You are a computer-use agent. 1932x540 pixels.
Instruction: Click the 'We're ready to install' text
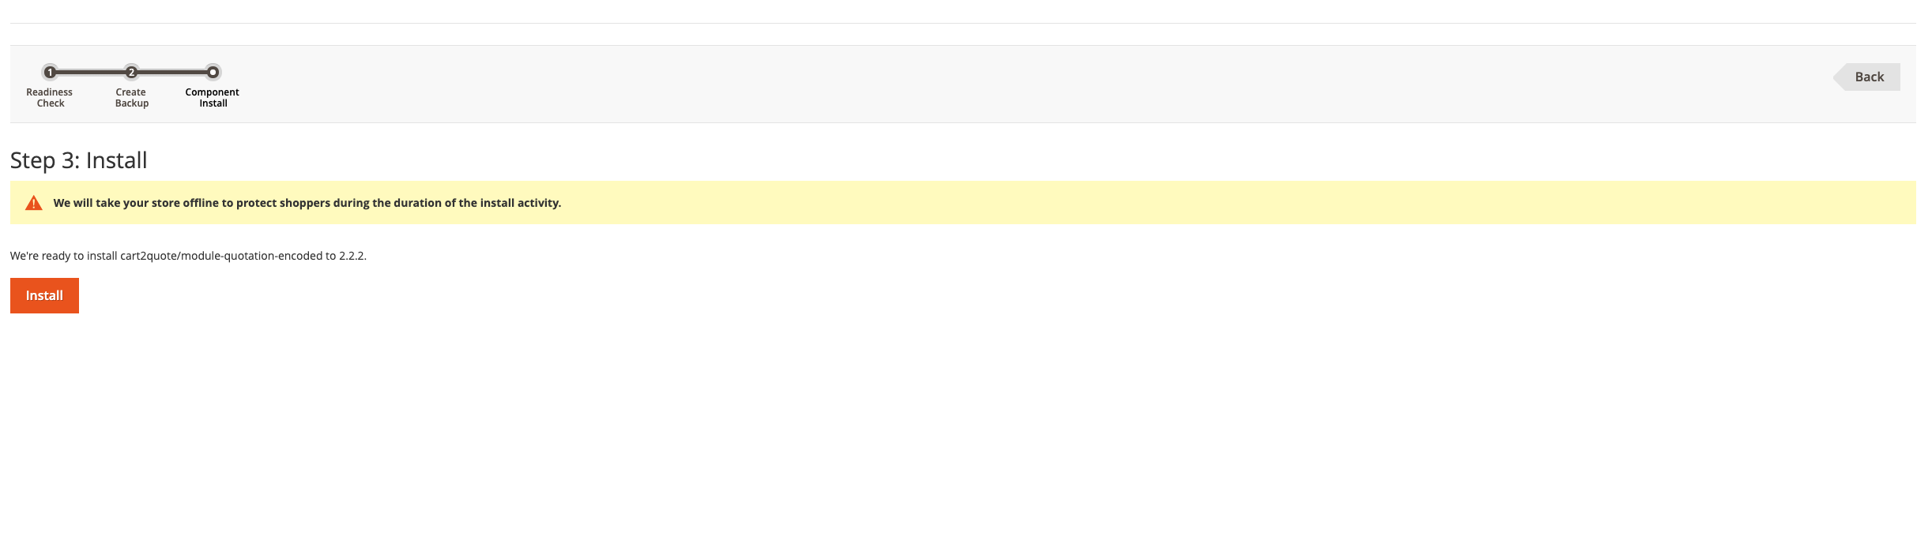coord(63,256)
